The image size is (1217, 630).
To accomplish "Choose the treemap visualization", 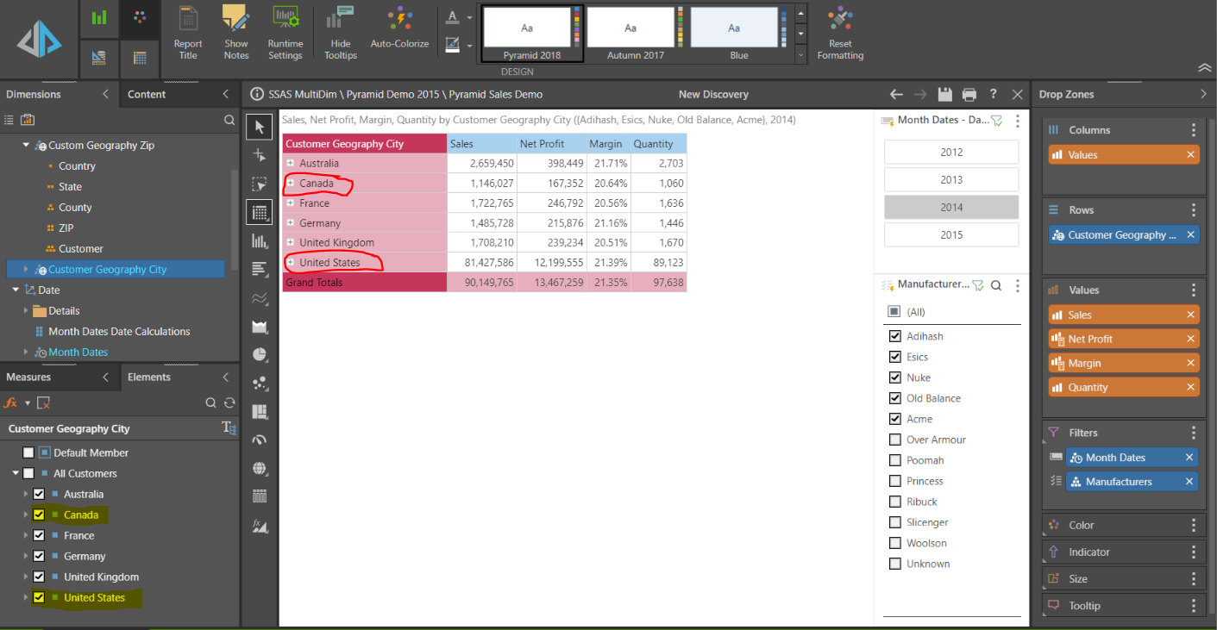I will point(259,411).
